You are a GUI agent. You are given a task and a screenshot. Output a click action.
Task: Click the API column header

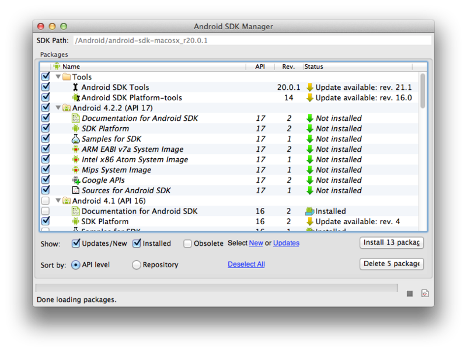pyautogui.click(x=260, y=67)
